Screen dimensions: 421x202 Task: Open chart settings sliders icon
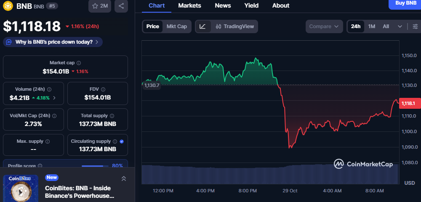pos(415,26)
